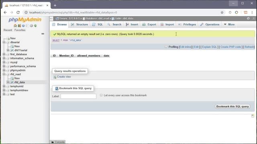Toggle the Profiling checkbox
Viewport: 257px width, 144px height.
click(166, 47)
